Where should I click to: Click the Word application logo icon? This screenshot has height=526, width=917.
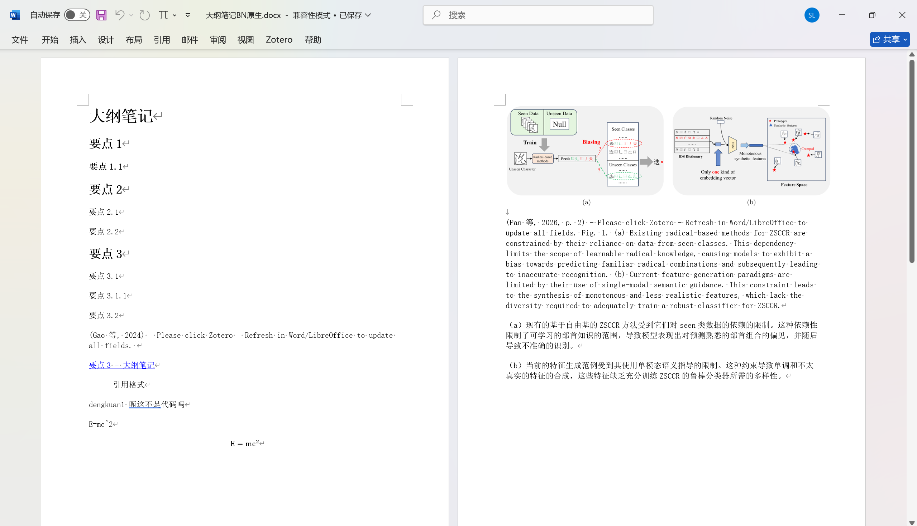click(x=15, y=15)
